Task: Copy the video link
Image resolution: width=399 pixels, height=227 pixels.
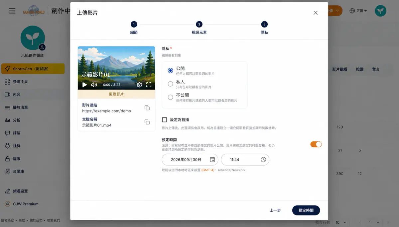Action: tap(147, 108)
